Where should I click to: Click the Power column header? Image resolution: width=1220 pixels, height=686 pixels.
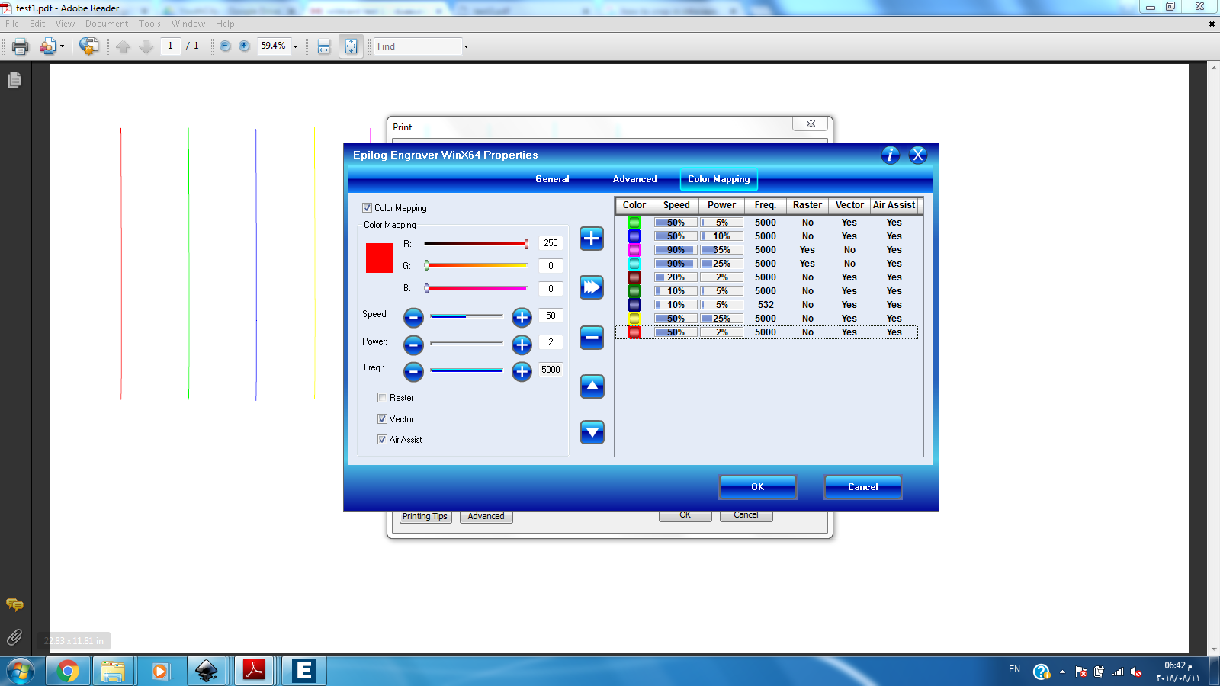tap(721, 205)
